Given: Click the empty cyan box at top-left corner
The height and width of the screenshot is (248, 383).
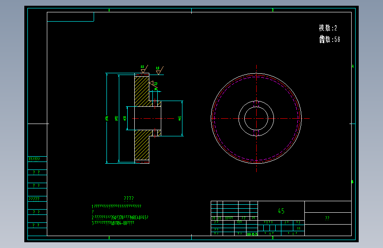Looking at the screenshot, I should [x=70, y=17].
